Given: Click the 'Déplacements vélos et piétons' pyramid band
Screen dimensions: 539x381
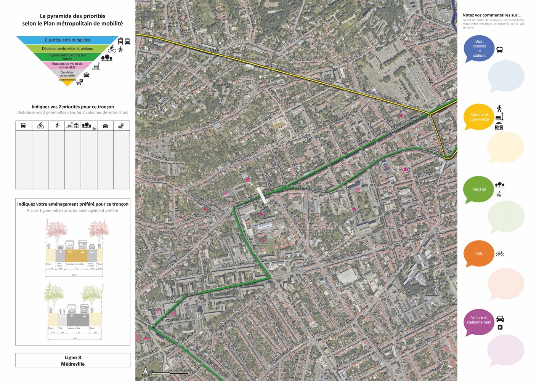Looking at the screenshot, I should pyautogui.click(x=67, y=49).
